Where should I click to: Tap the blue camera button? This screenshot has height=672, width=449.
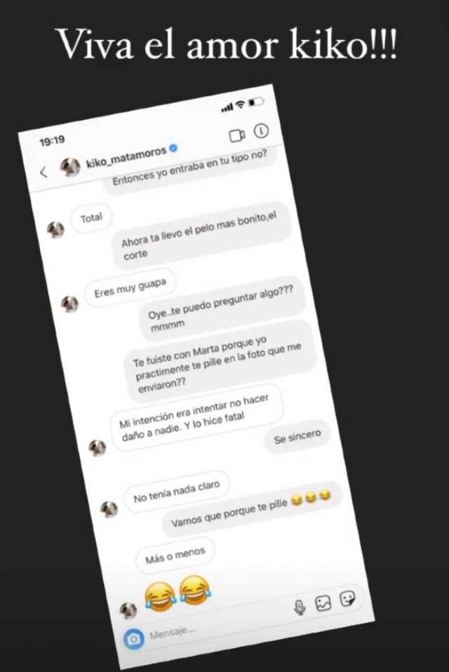click(x=133, y=639)
